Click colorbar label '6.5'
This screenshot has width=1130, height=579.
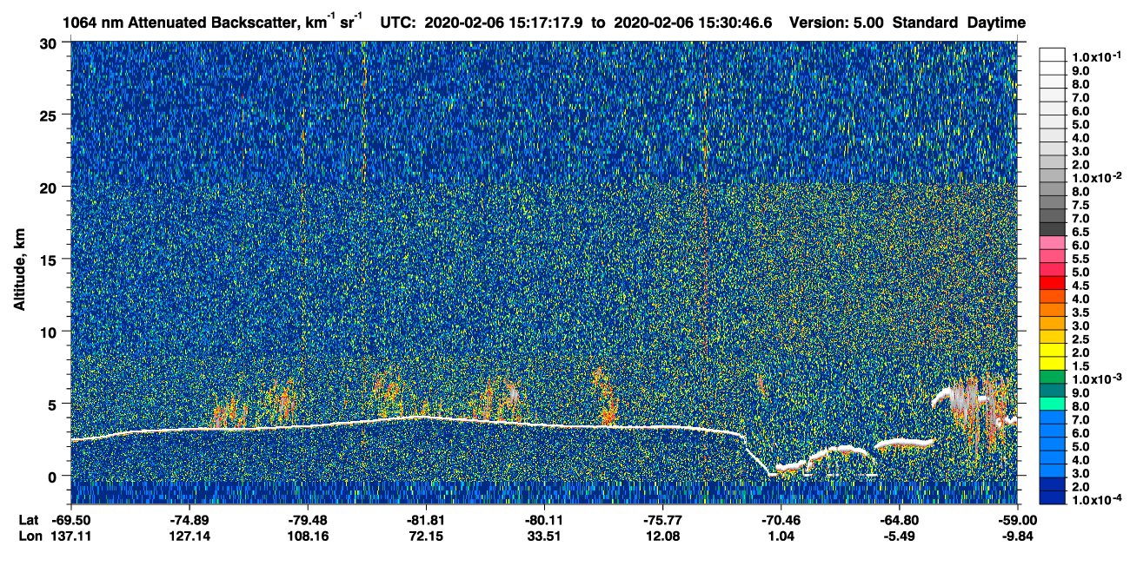[1080, 233]
